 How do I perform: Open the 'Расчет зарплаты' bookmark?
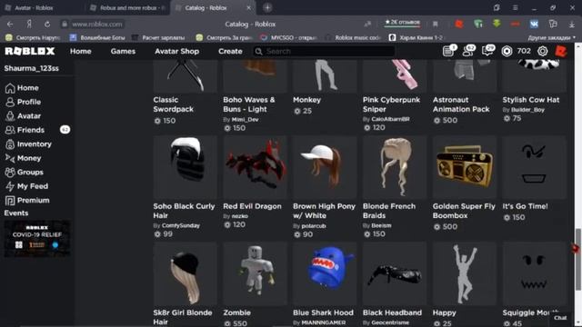tap(158, 38)
